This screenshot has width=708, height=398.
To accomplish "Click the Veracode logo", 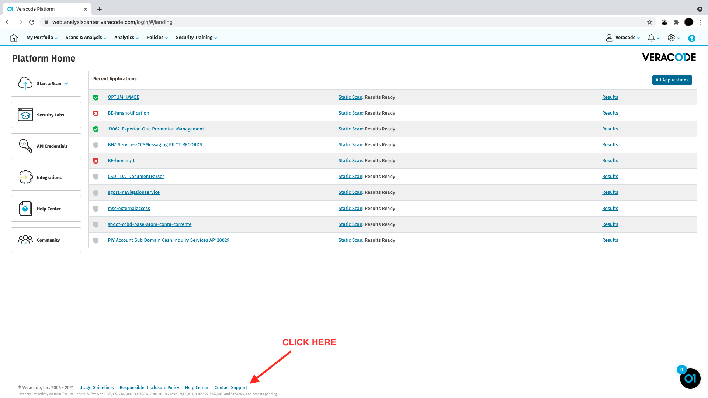I will point(669,57).
